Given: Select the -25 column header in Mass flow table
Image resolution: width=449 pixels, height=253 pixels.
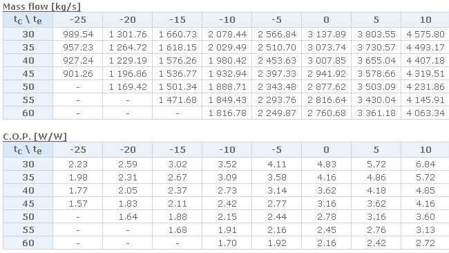Looking at the screenshot, I should tap(78, 20).
